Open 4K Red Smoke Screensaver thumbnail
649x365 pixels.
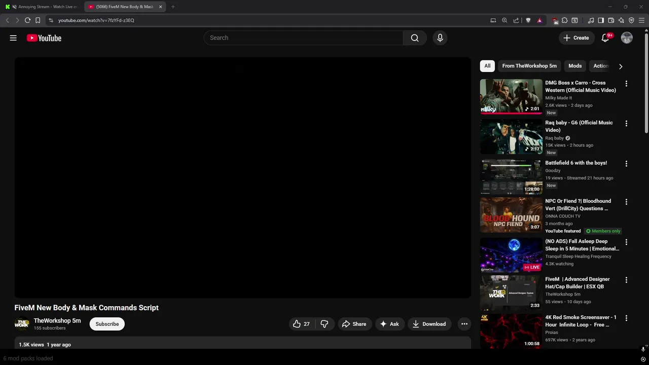[511, 331]
